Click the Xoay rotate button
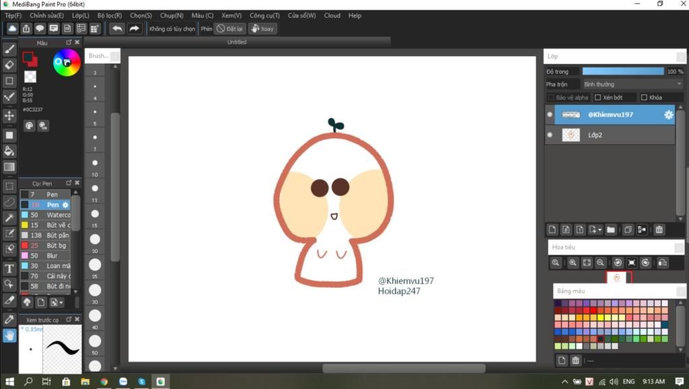This screenshot has width=689, height=389. (x=263, y=28)
